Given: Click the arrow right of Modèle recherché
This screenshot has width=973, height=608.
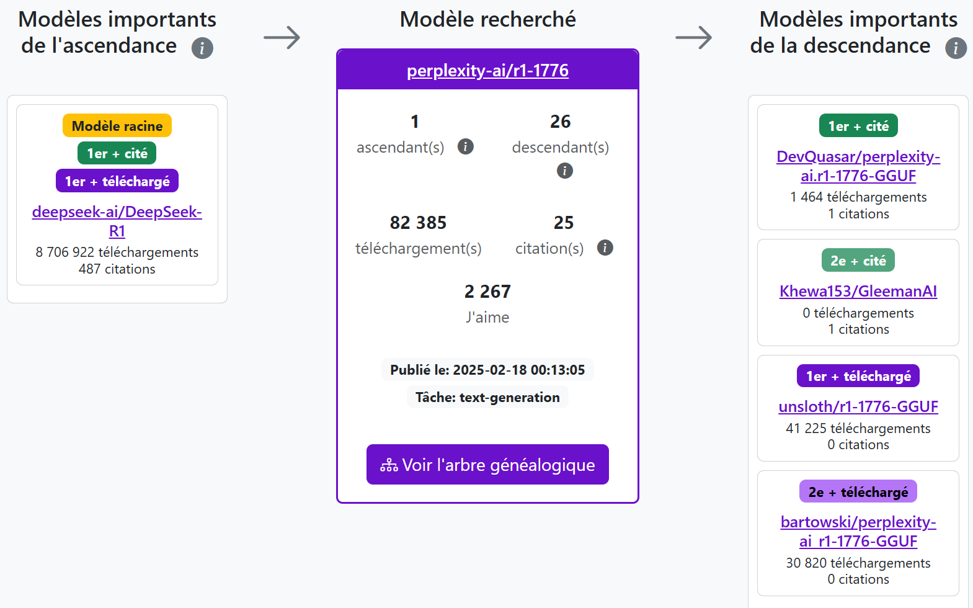Looking at the screenshot, I should point(693,38).
